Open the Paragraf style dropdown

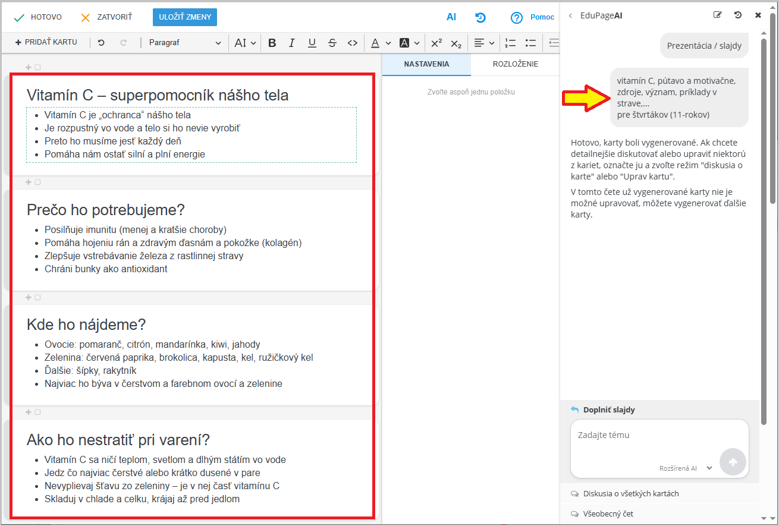pyautogui.click(x=184, y=43)
